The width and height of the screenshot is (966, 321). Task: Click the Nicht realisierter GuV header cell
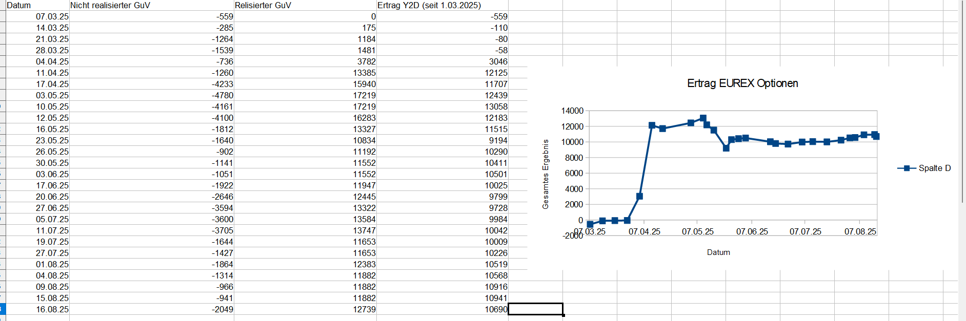pos(151,5)
